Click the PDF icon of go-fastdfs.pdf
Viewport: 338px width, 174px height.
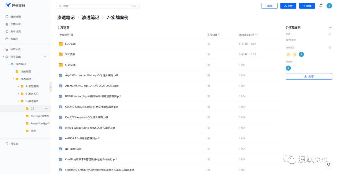pyautogui.click(x=61, y=149)
